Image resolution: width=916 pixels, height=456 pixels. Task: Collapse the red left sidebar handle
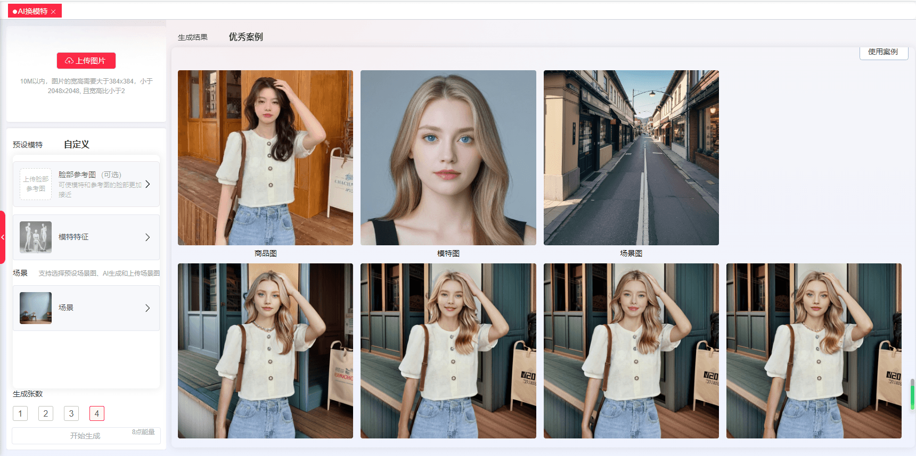3,237
